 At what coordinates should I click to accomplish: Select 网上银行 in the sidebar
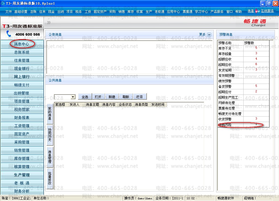click(22, 77)
